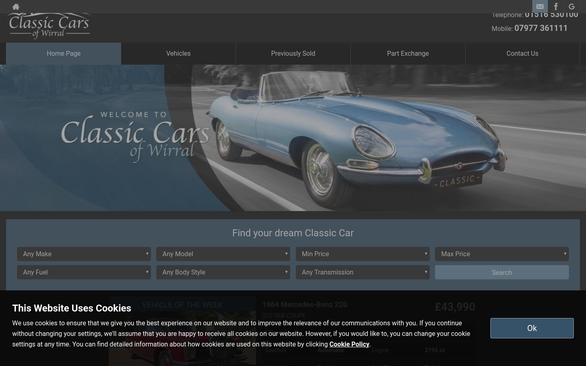Open the Cookie Policy link
The image size is (586, 366).
349,344
